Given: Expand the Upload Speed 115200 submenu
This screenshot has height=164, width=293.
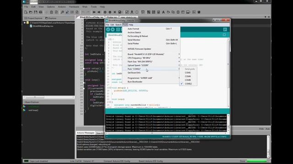Looking at the screenshot, I should [151, 65].
